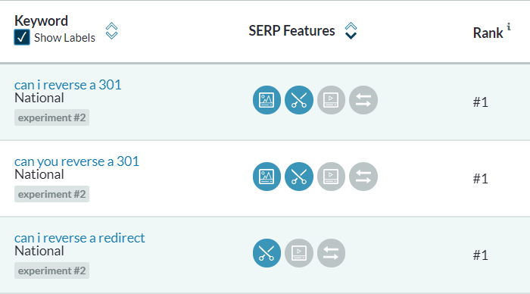Sort by the Keyword column arrows
The image size is (530, 294).
111,31
